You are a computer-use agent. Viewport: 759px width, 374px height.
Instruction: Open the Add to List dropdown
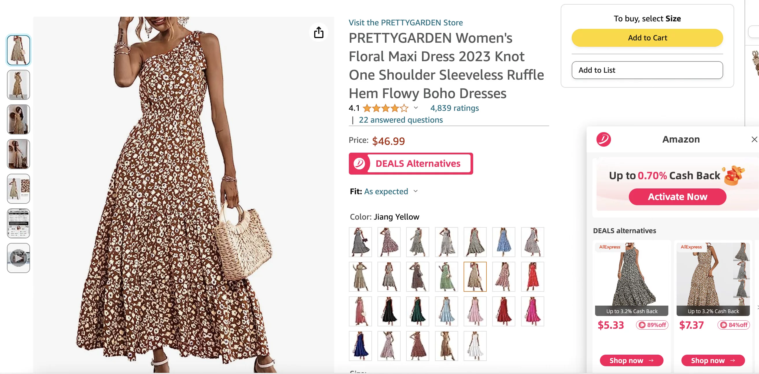tap(647, 70)
